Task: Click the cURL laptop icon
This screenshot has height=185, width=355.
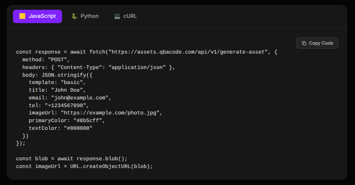Action: click(117, 16)
